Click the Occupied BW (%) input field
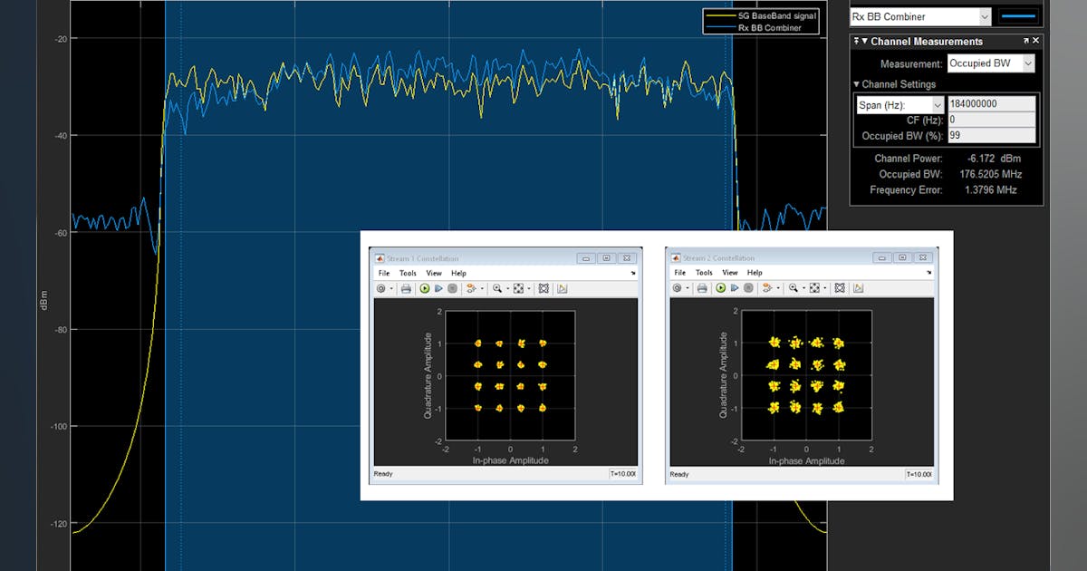Image resolution: width=1087 pixels, height=571 pixels. 991,136
